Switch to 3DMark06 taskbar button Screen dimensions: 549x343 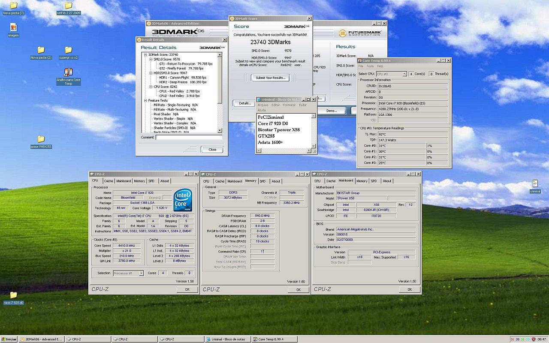(x=42, y=339)
